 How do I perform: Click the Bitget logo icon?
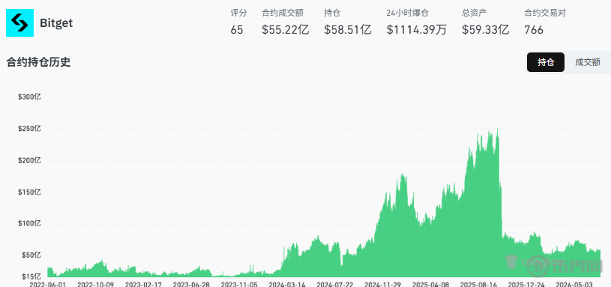[20, 23]
